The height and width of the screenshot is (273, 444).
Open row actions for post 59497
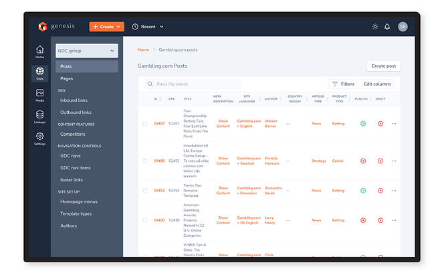[x=394, y=124]
